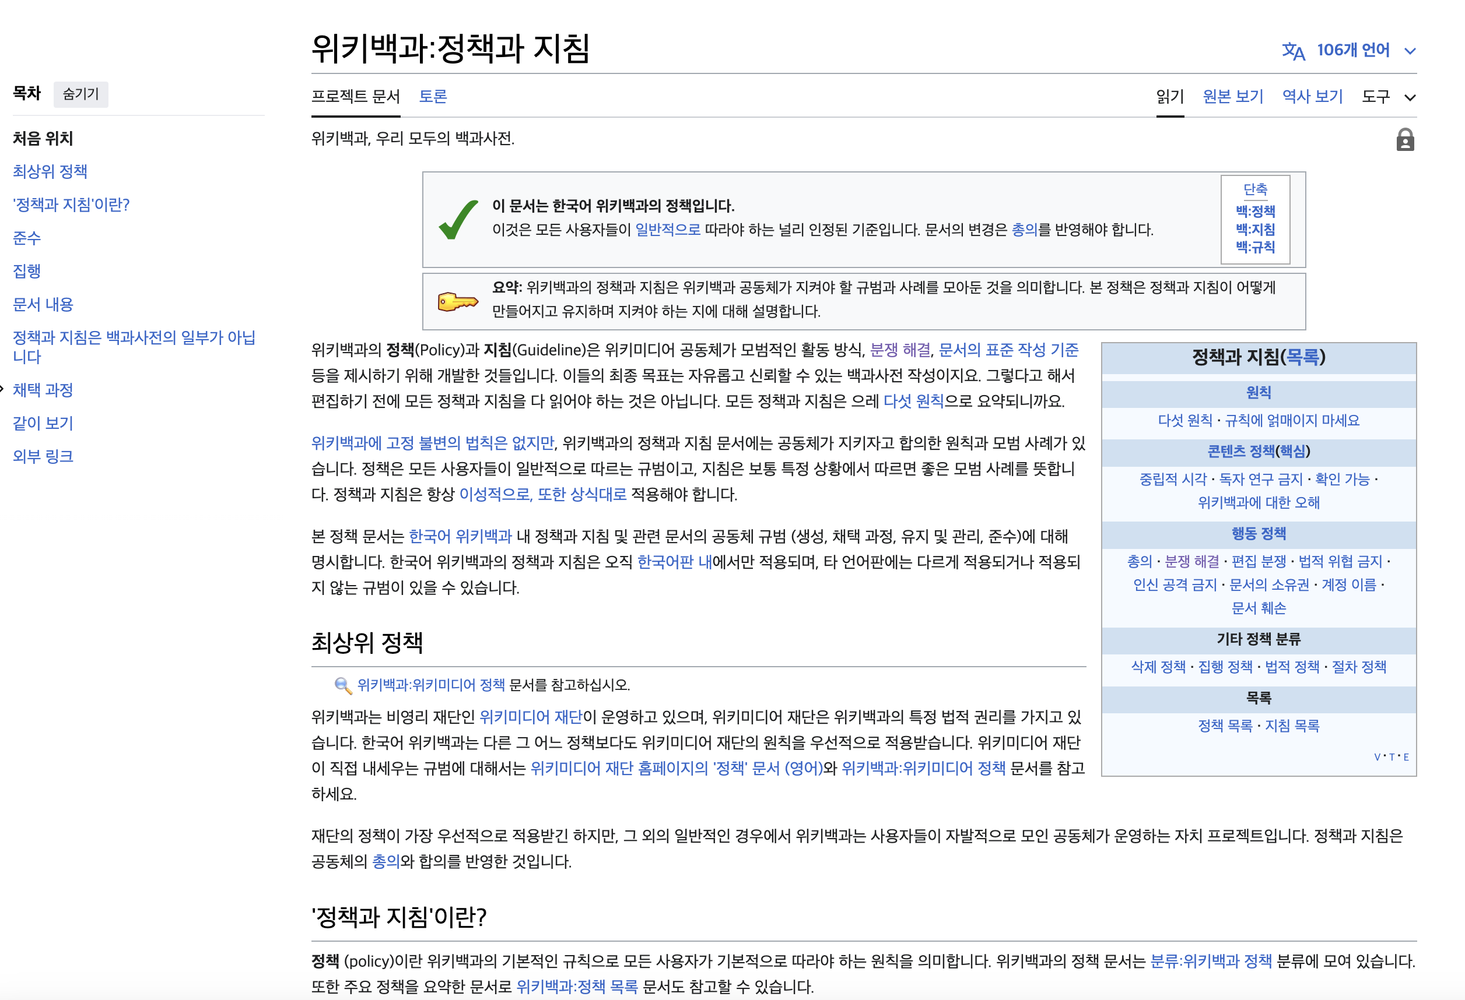Open 원칙 heading link in navbox
Screen dimensions: 1465x1000
click(1258, 393)
